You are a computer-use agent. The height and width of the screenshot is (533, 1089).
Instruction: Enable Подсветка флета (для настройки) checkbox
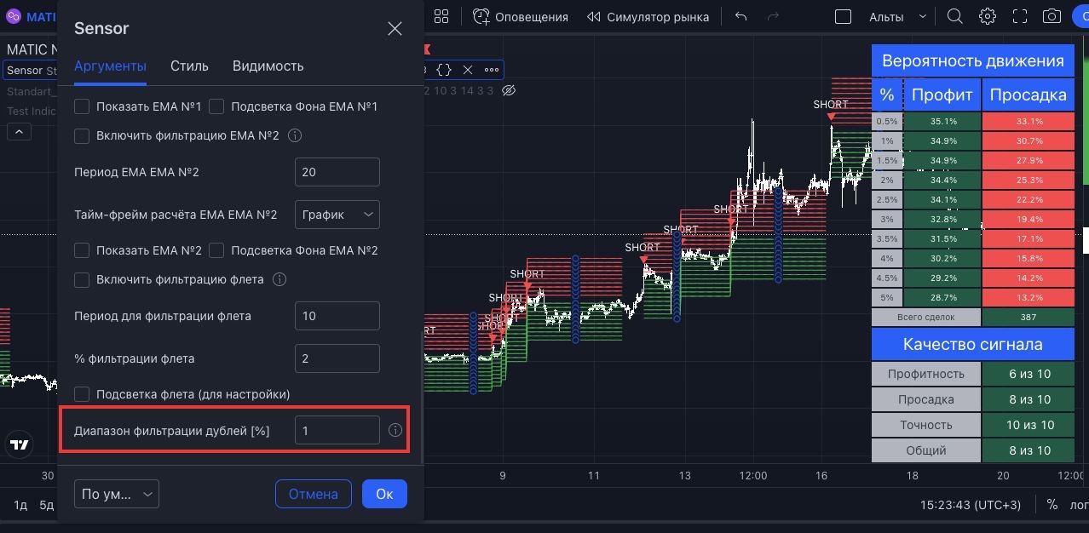click(82, 394)
